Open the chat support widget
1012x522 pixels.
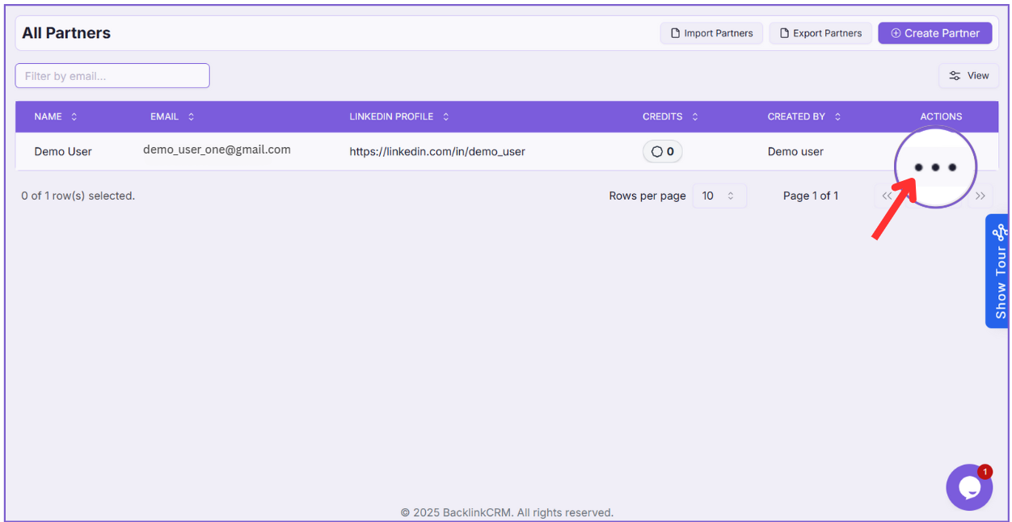pos(968,487)
